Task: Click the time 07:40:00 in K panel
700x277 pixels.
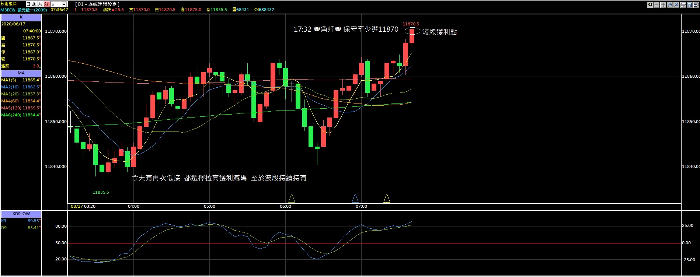Action: tap(32, 31)
